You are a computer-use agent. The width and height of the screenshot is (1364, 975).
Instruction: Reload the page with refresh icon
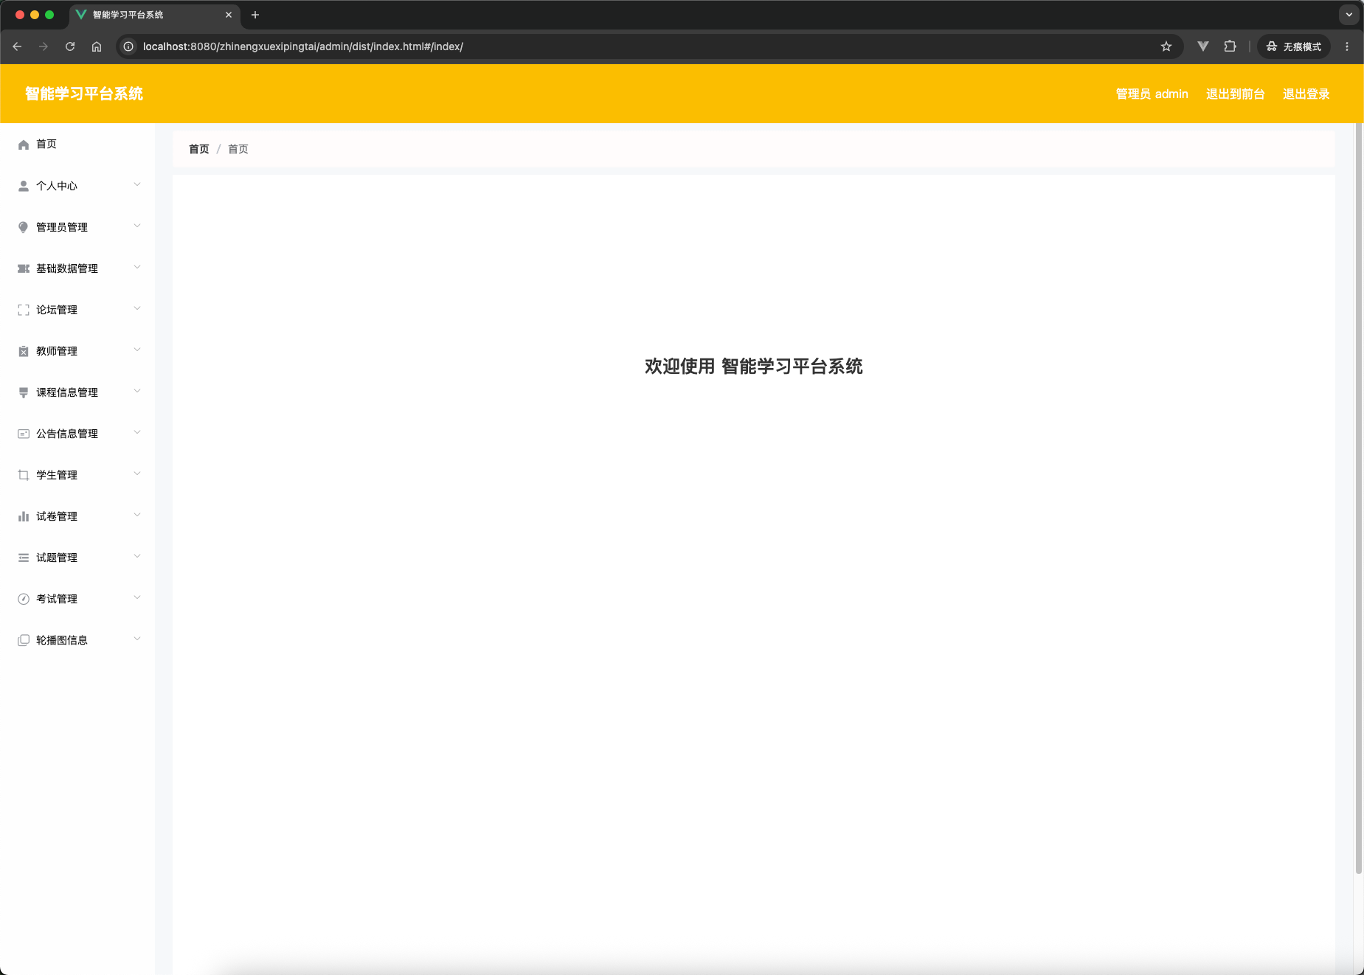pos(70,46)
